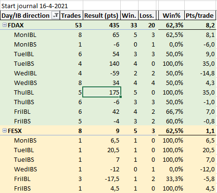Select the FDAX WedIBL row label

26,73
